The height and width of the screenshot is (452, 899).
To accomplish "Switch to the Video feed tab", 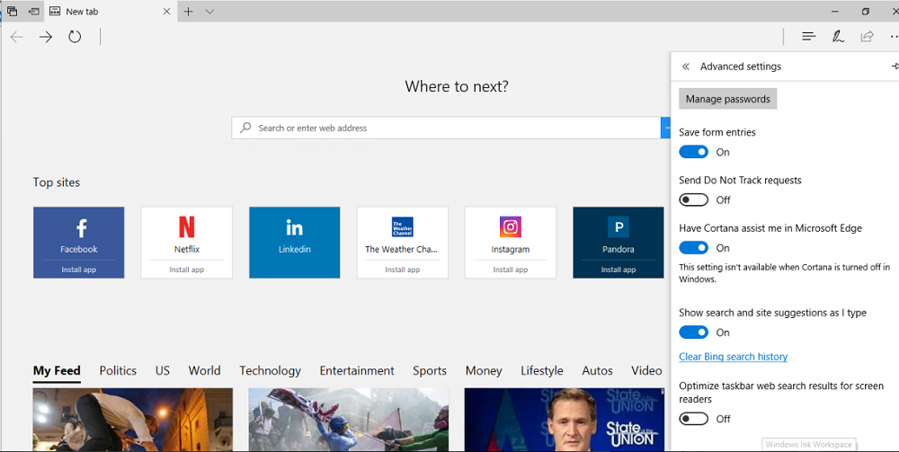I will [646, 370].
